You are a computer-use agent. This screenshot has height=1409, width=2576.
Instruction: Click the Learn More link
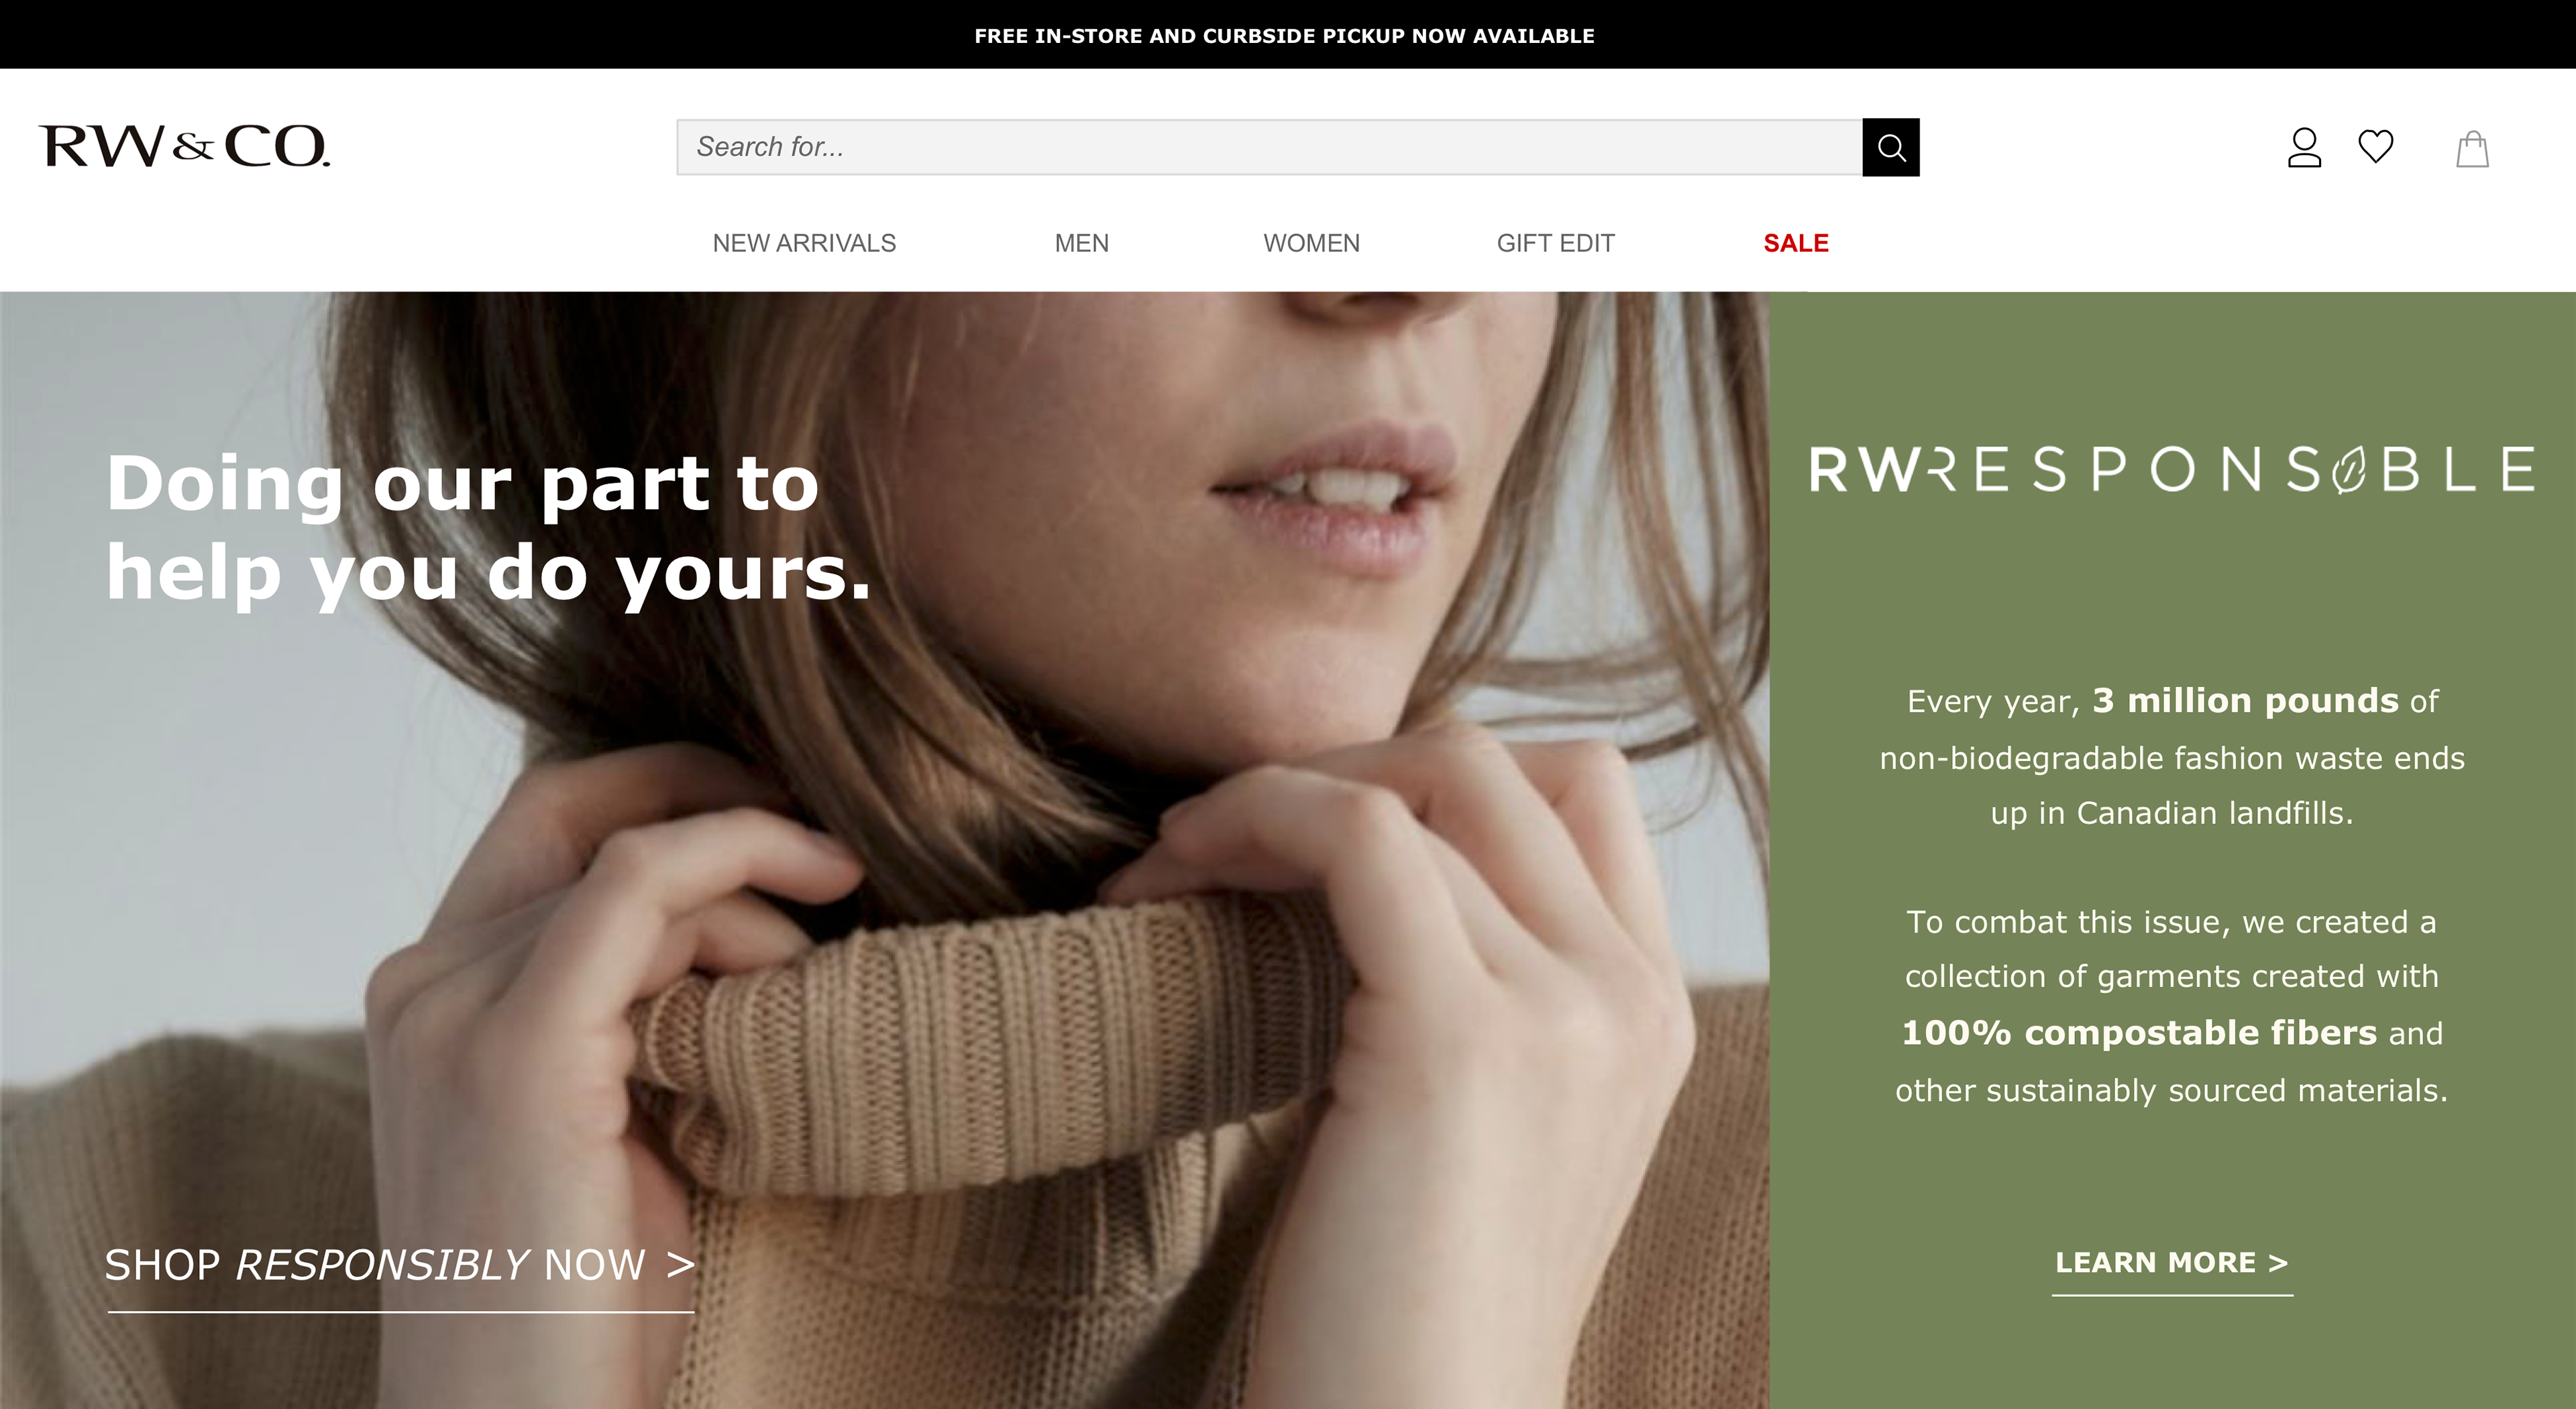(x=2172, y=1263)
